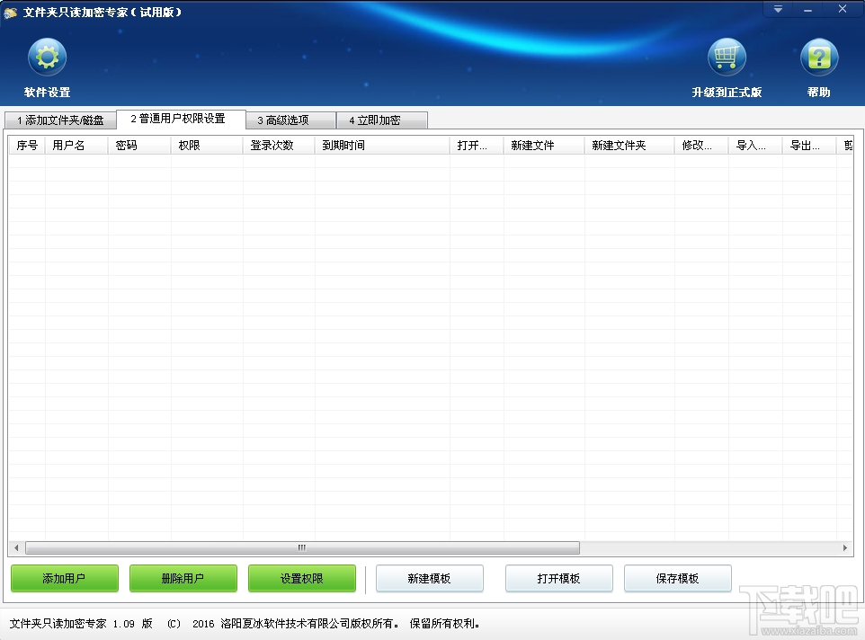Open the 3 高级选项 tab
The height and width of the screenshot is (640, 865).
(x=290, y=120)
